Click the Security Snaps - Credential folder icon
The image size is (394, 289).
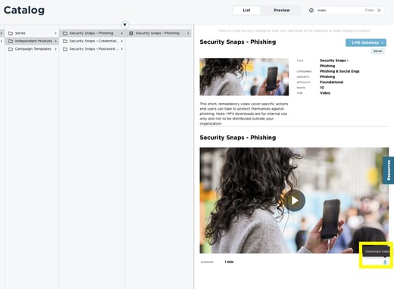65,41
